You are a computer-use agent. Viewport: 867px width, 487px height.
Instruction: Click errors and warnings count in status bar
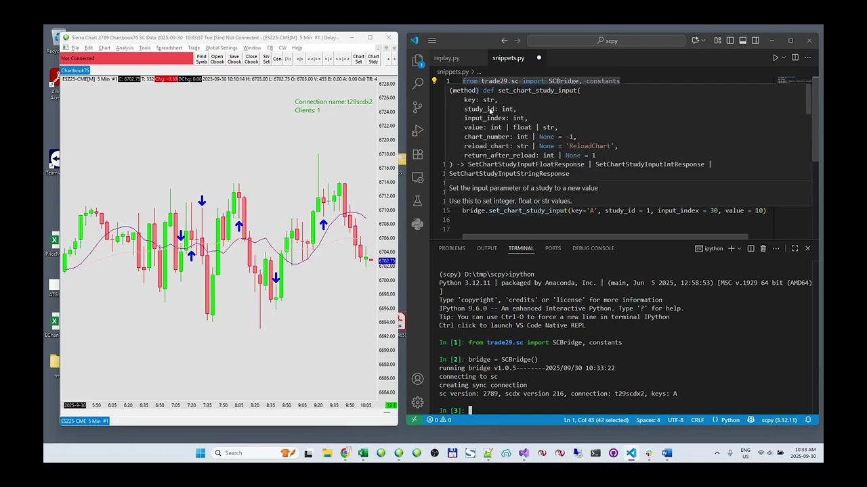(439, 420)
